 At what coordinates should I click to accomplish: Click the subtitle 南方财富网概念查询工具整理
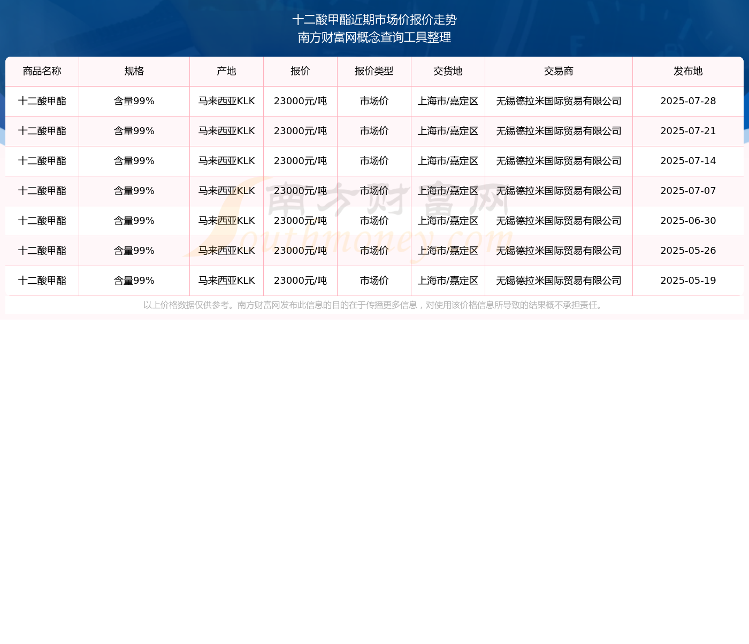pos(374,37)
